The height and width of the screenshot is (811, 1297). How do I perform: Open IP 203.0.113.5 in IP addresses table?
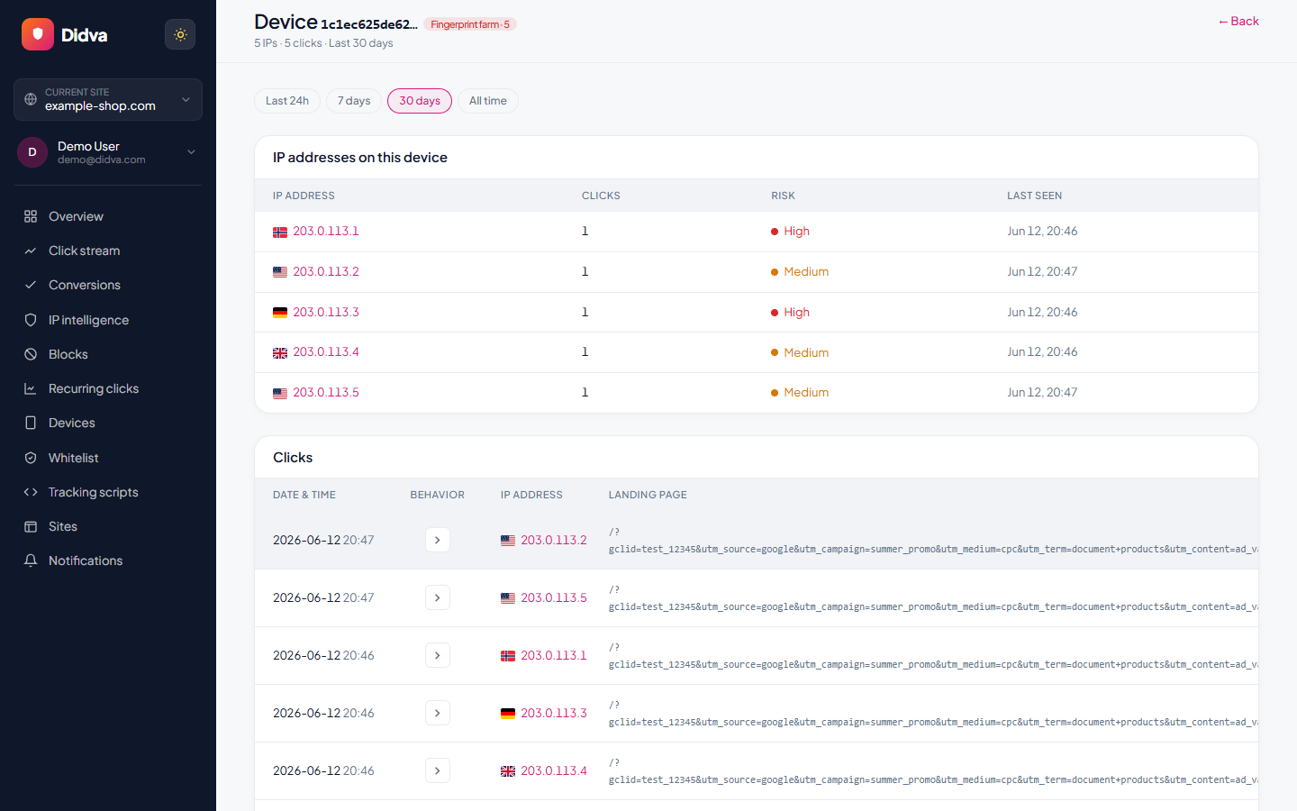coord(325,392)
